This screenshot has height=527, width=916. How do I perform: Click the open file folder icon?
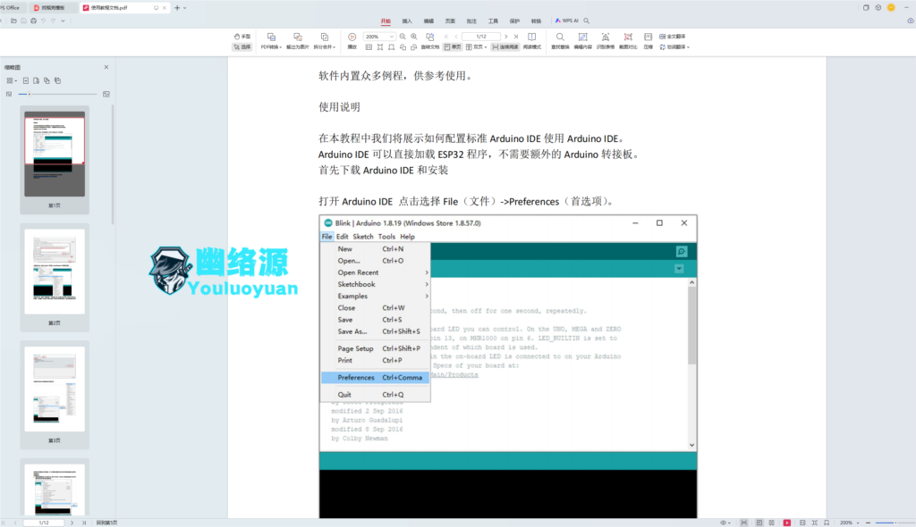click(x=13, y=21)
